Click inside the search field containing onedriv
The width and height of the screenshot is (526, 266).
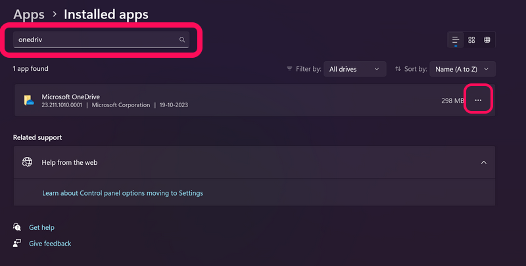[x=95, y=40]
